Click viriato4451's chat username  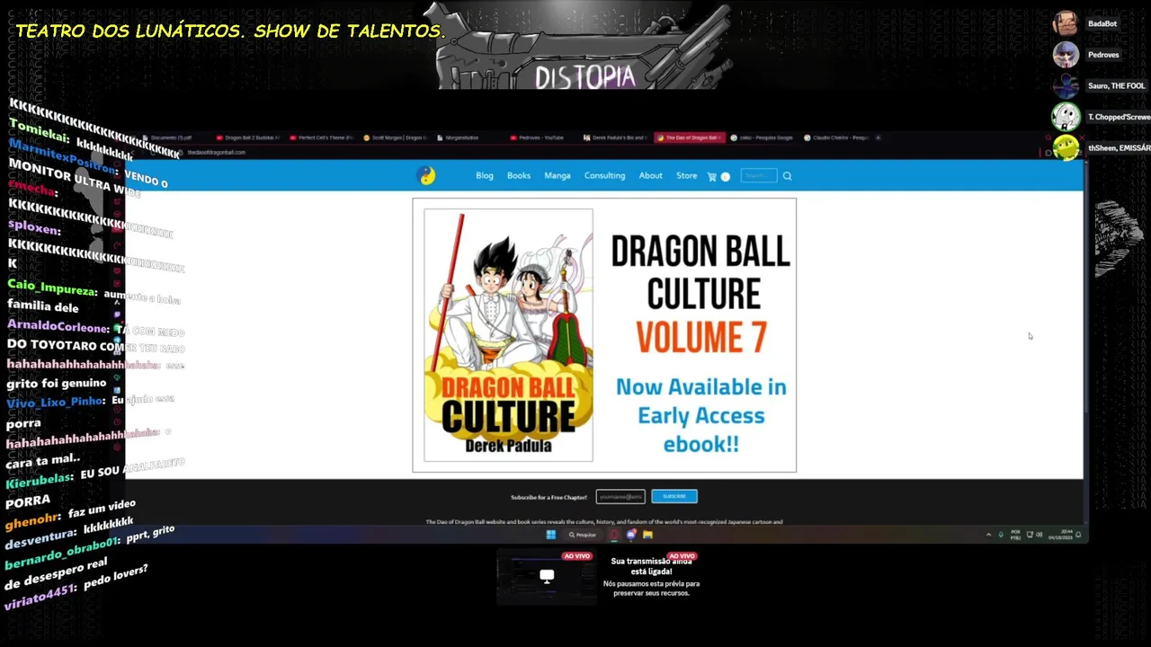tap(40, 596)
